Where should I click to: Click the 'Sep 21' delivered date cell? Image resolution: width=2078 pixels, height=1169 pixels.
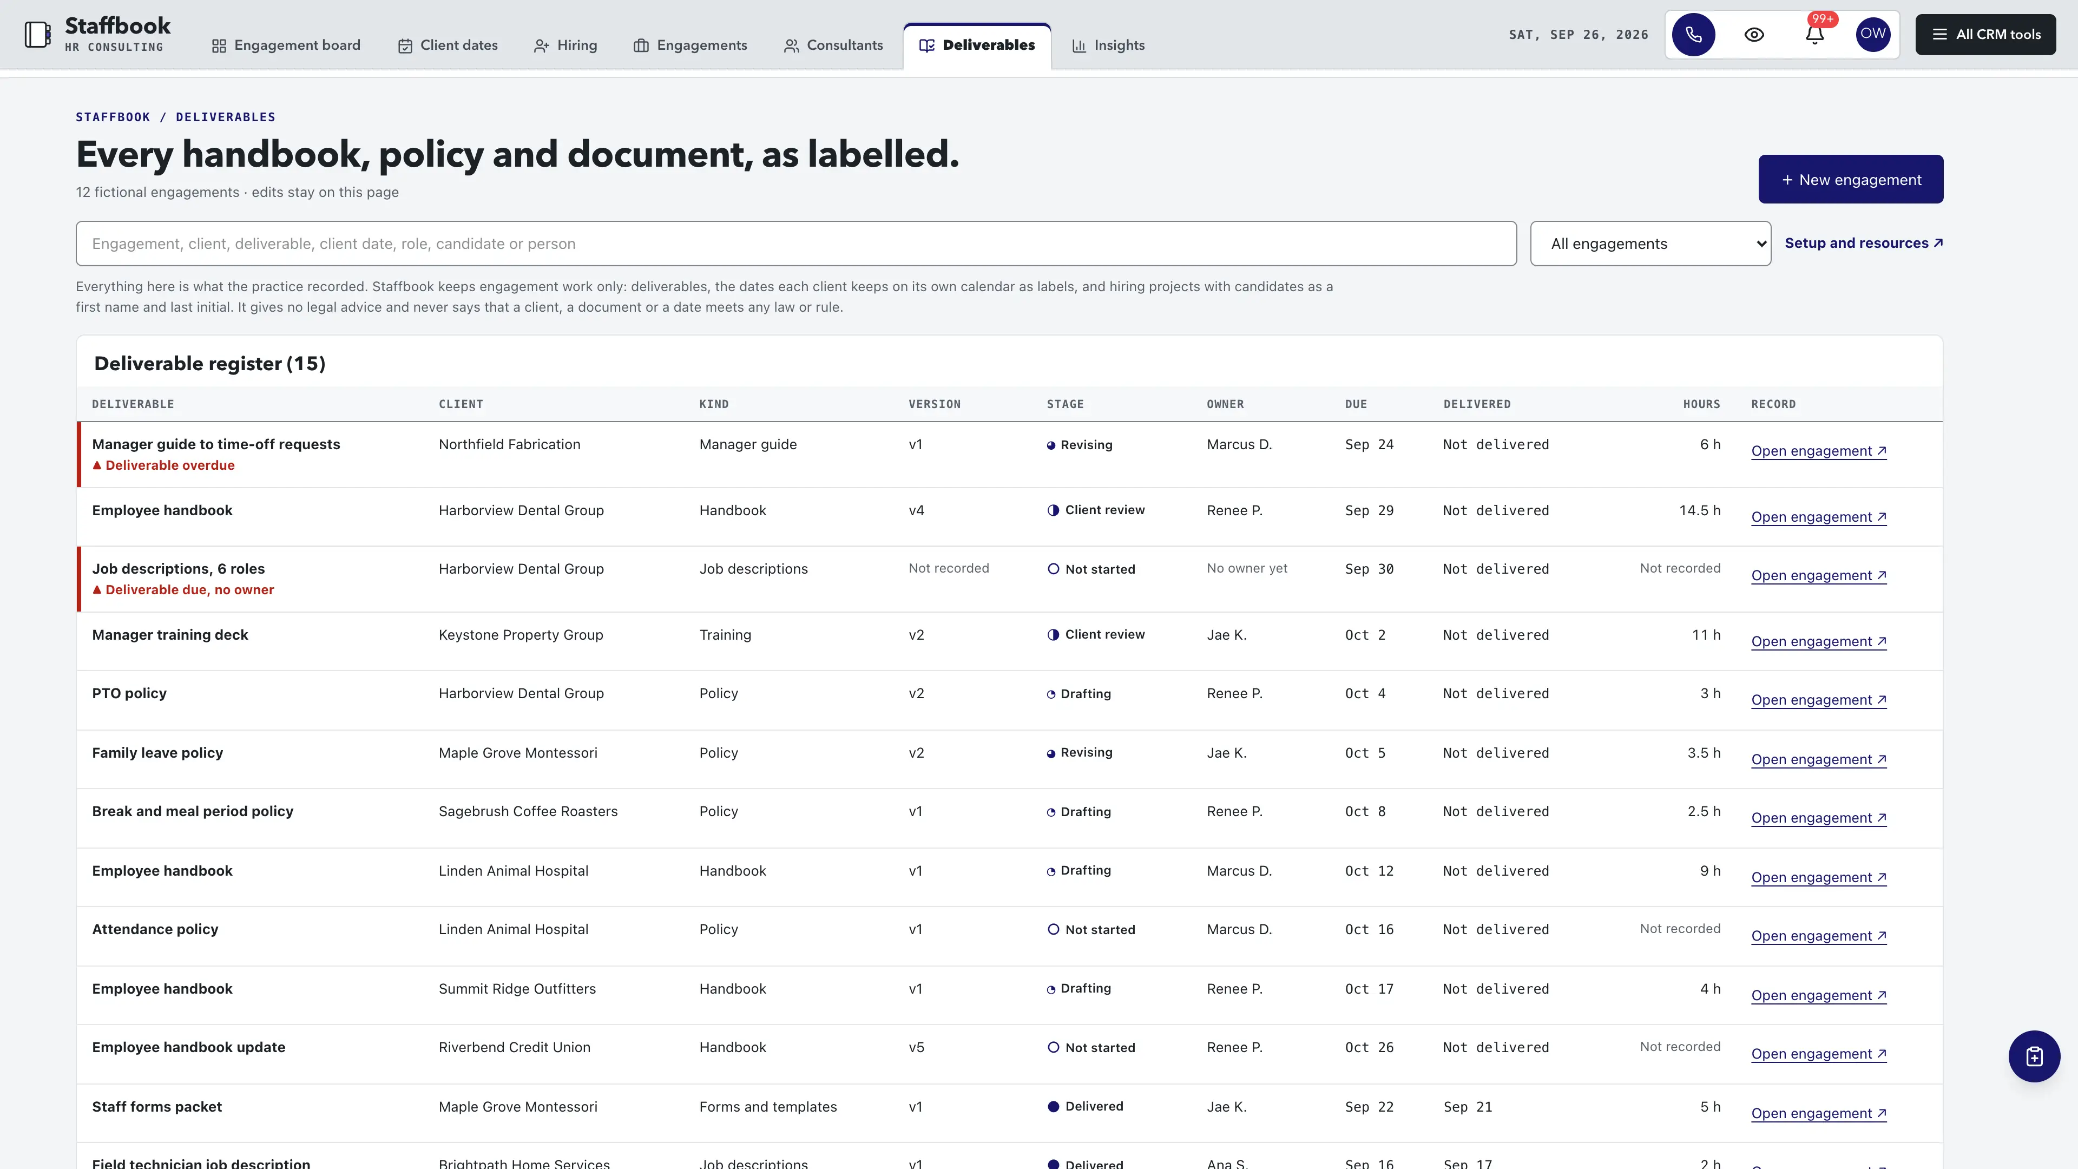tap(1468, 1107)
